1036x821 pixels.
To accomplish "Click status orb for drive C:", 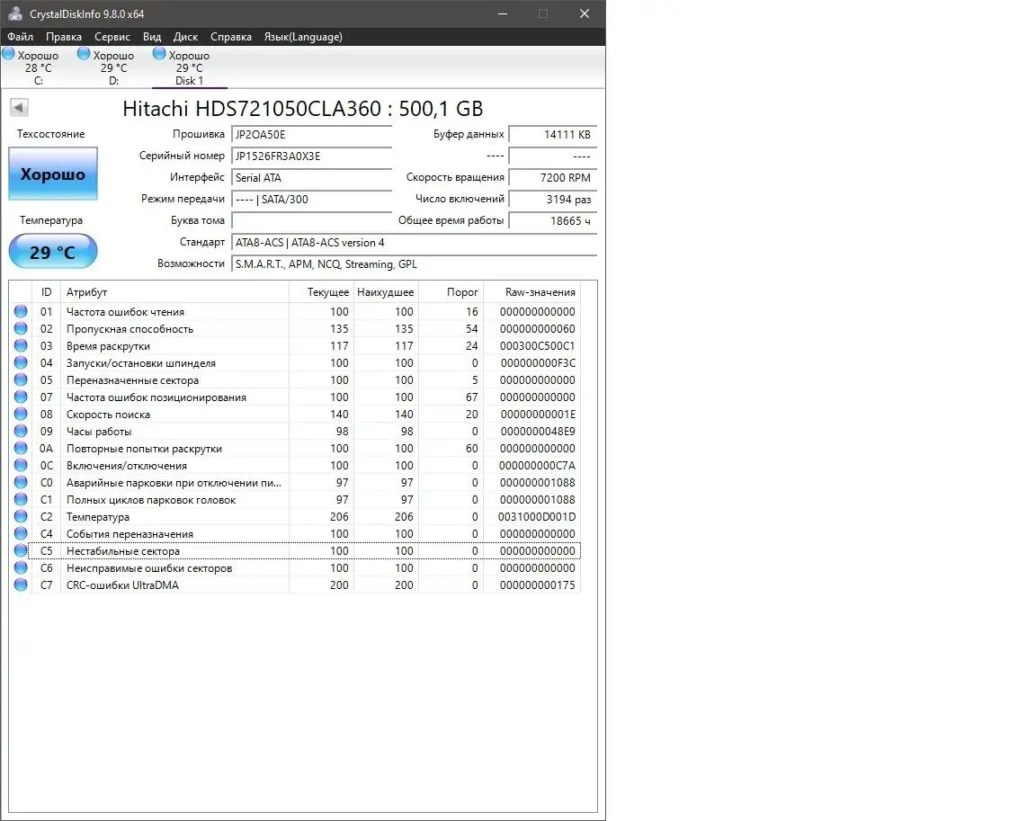I will (8, 54).
